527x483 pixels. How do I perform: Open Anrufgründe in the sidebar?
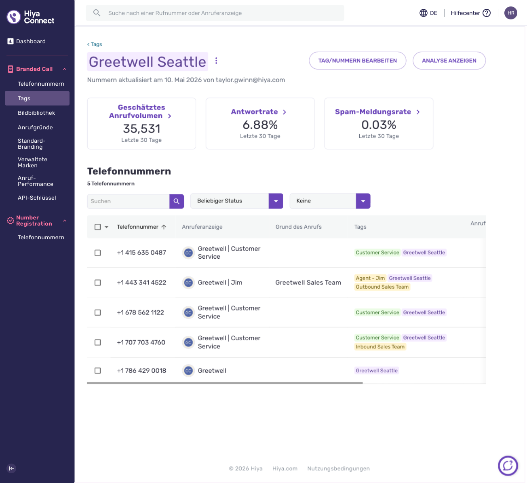(35, 127)
